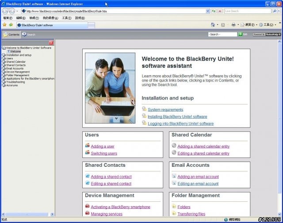Click the Users book icon in tree

coord(4,58)
